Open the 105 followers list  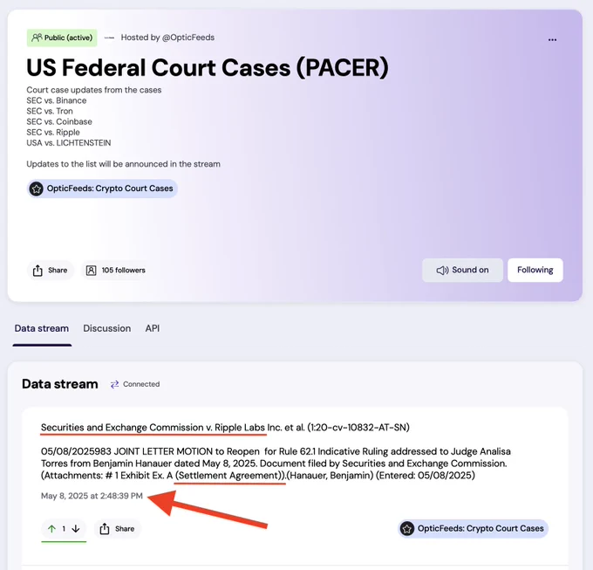tap(116, 271)
